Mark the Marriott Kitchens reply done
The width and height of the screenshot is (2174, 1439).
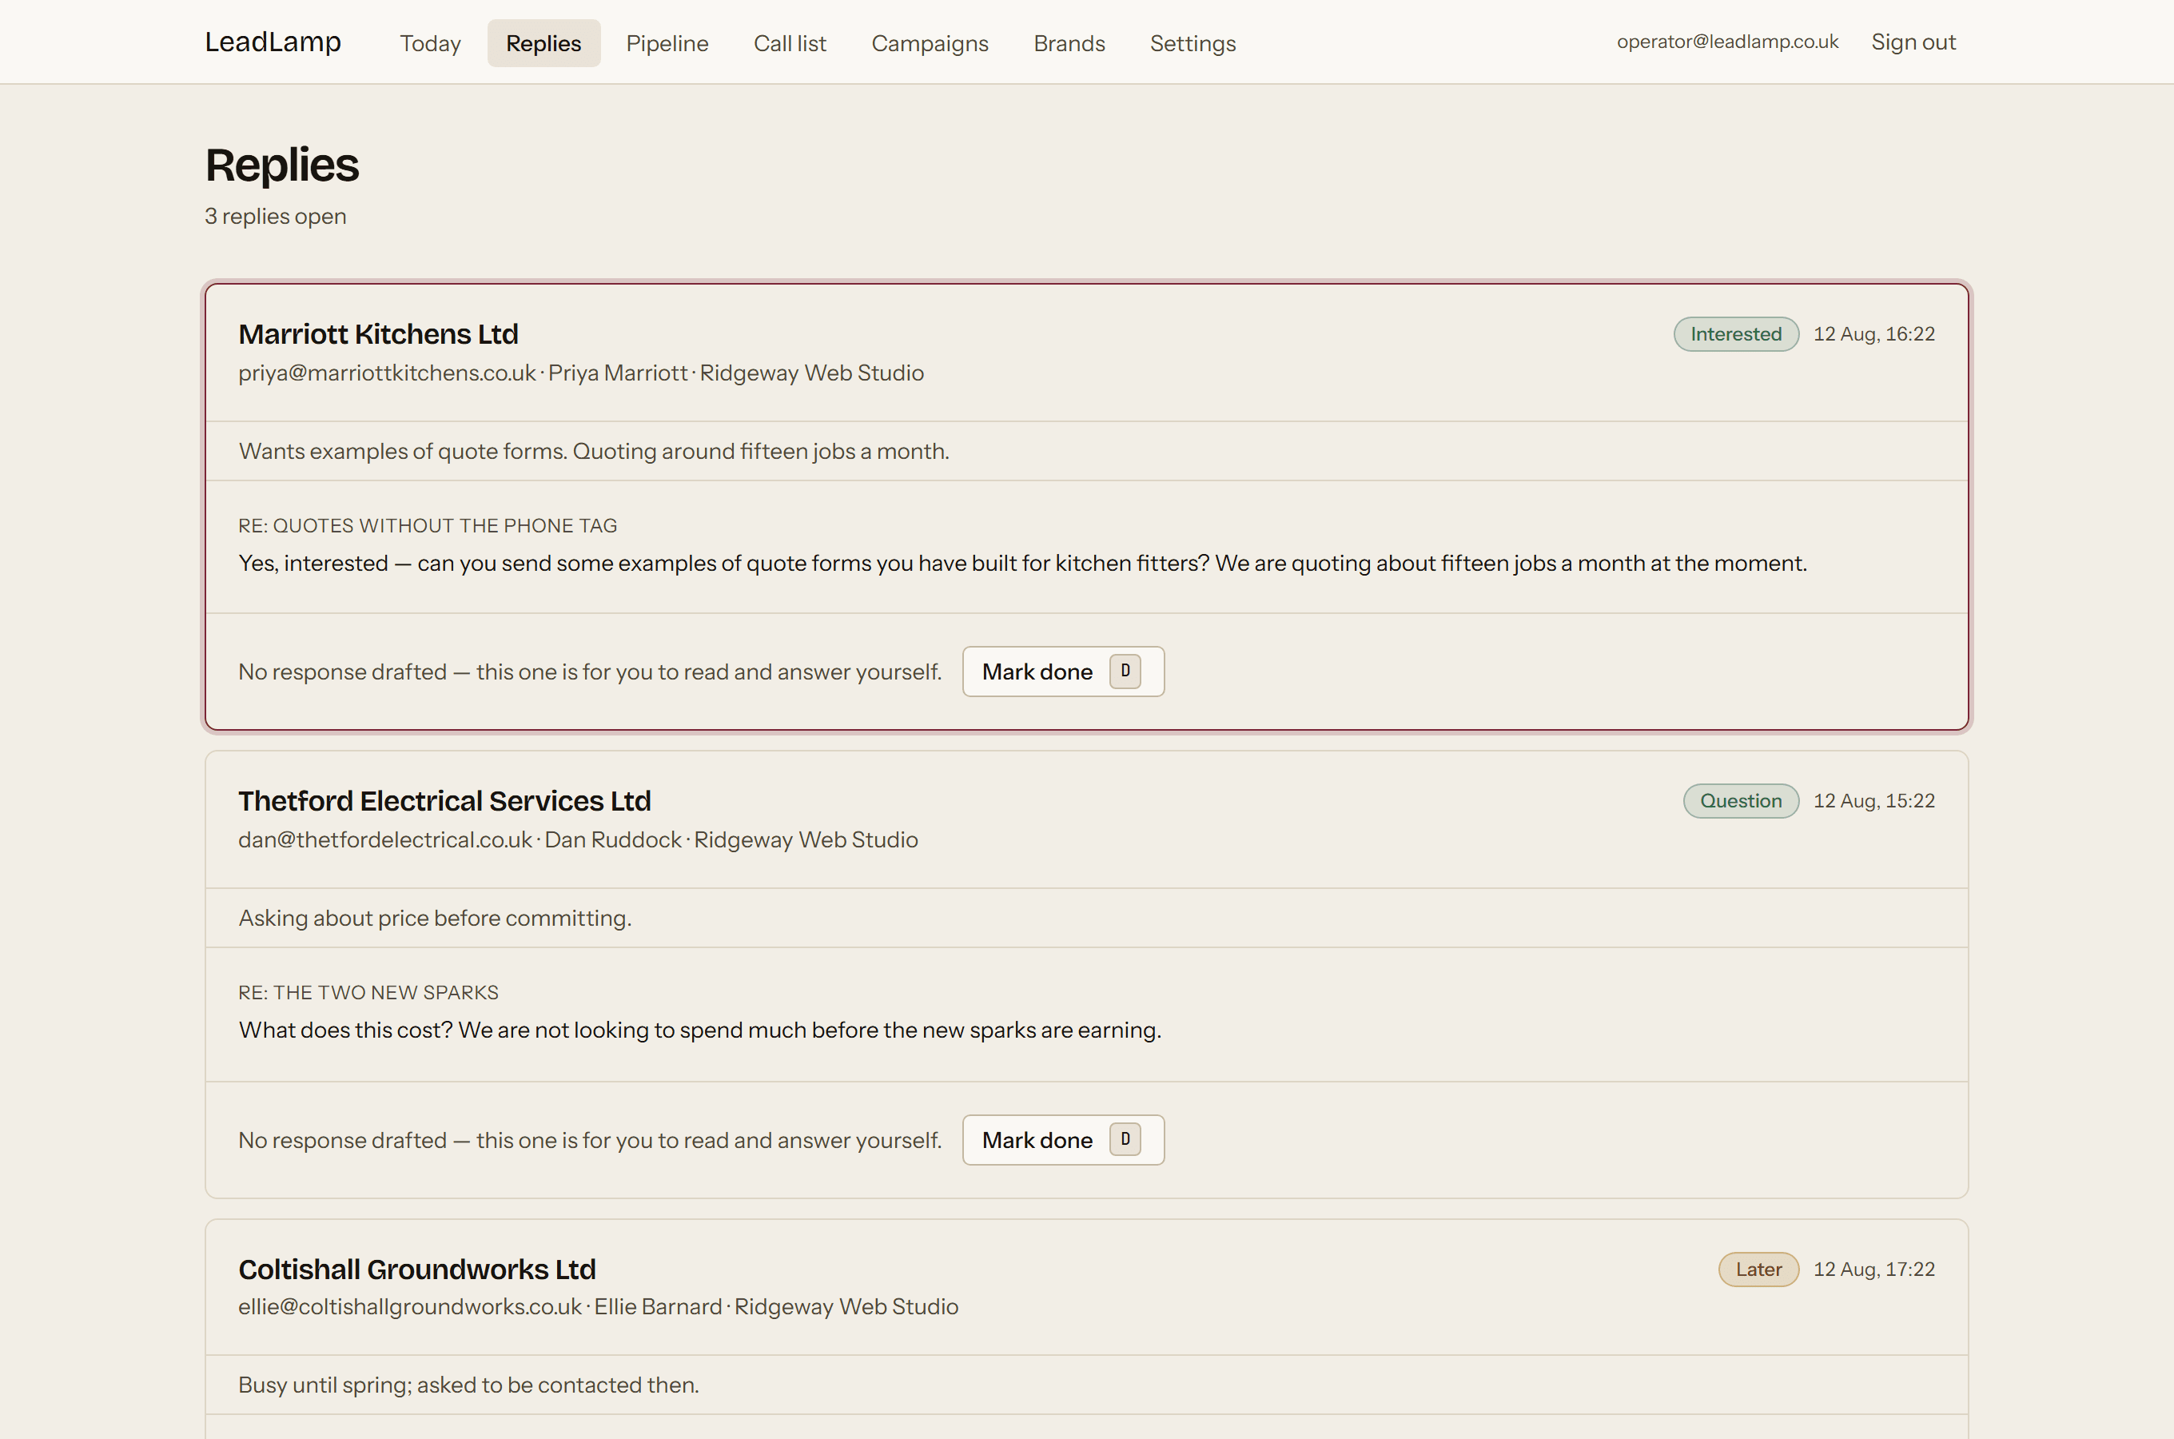[x=1063, y=672]
